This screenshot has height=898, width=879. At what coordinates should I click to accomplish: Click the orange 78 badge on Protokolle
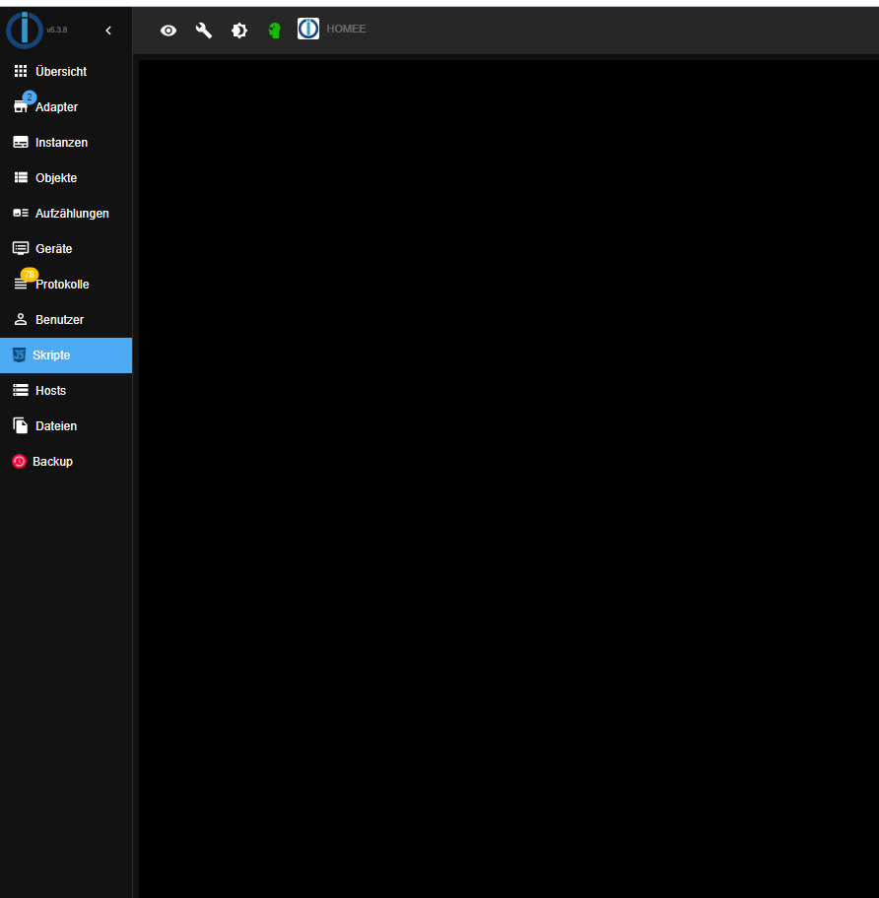[30, 275]
